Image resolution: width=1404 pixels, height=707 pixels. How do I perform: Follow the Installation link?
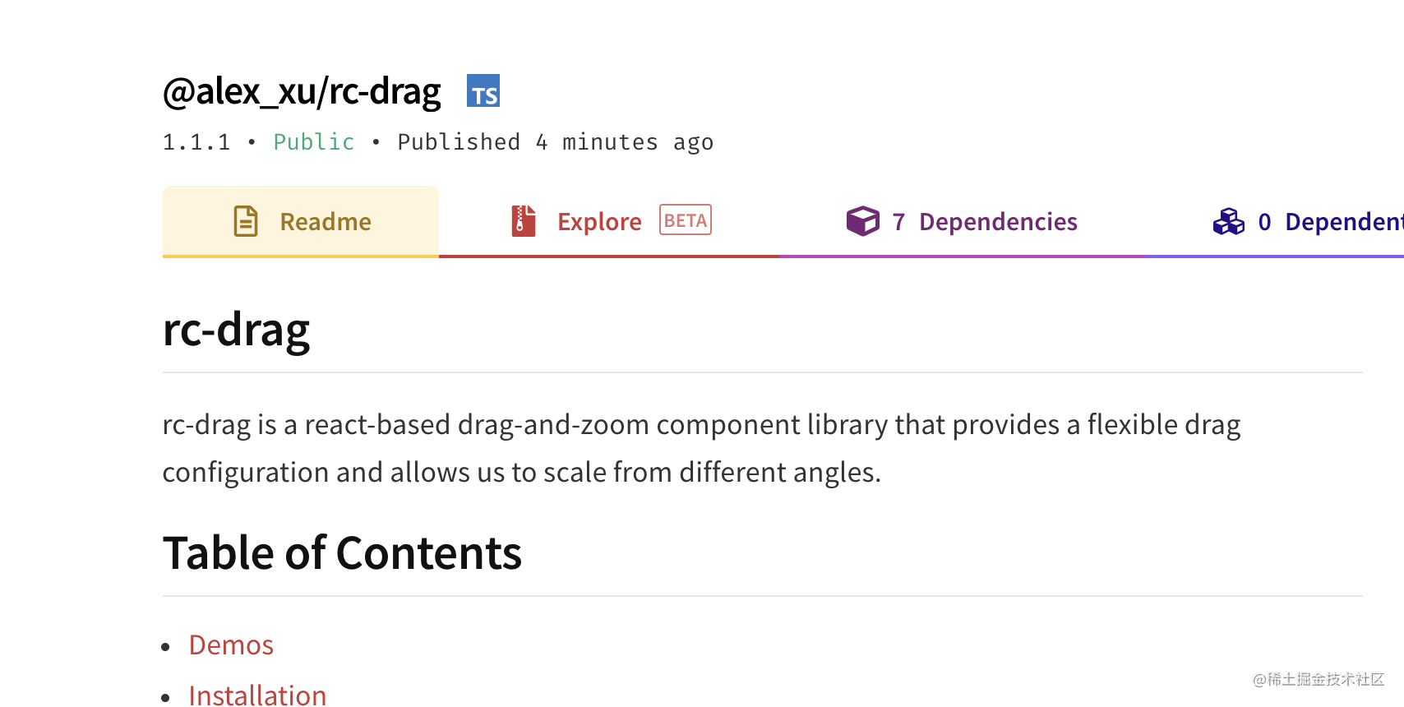257,695
